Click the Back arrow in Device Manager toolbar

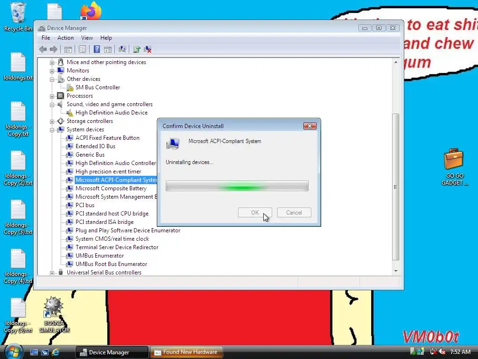point(43,49)
